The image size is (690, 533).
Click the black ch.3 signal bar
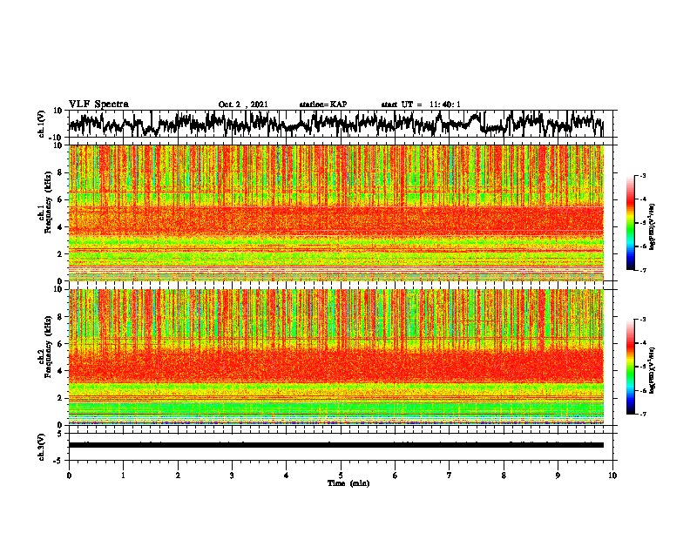coord(335,445)
